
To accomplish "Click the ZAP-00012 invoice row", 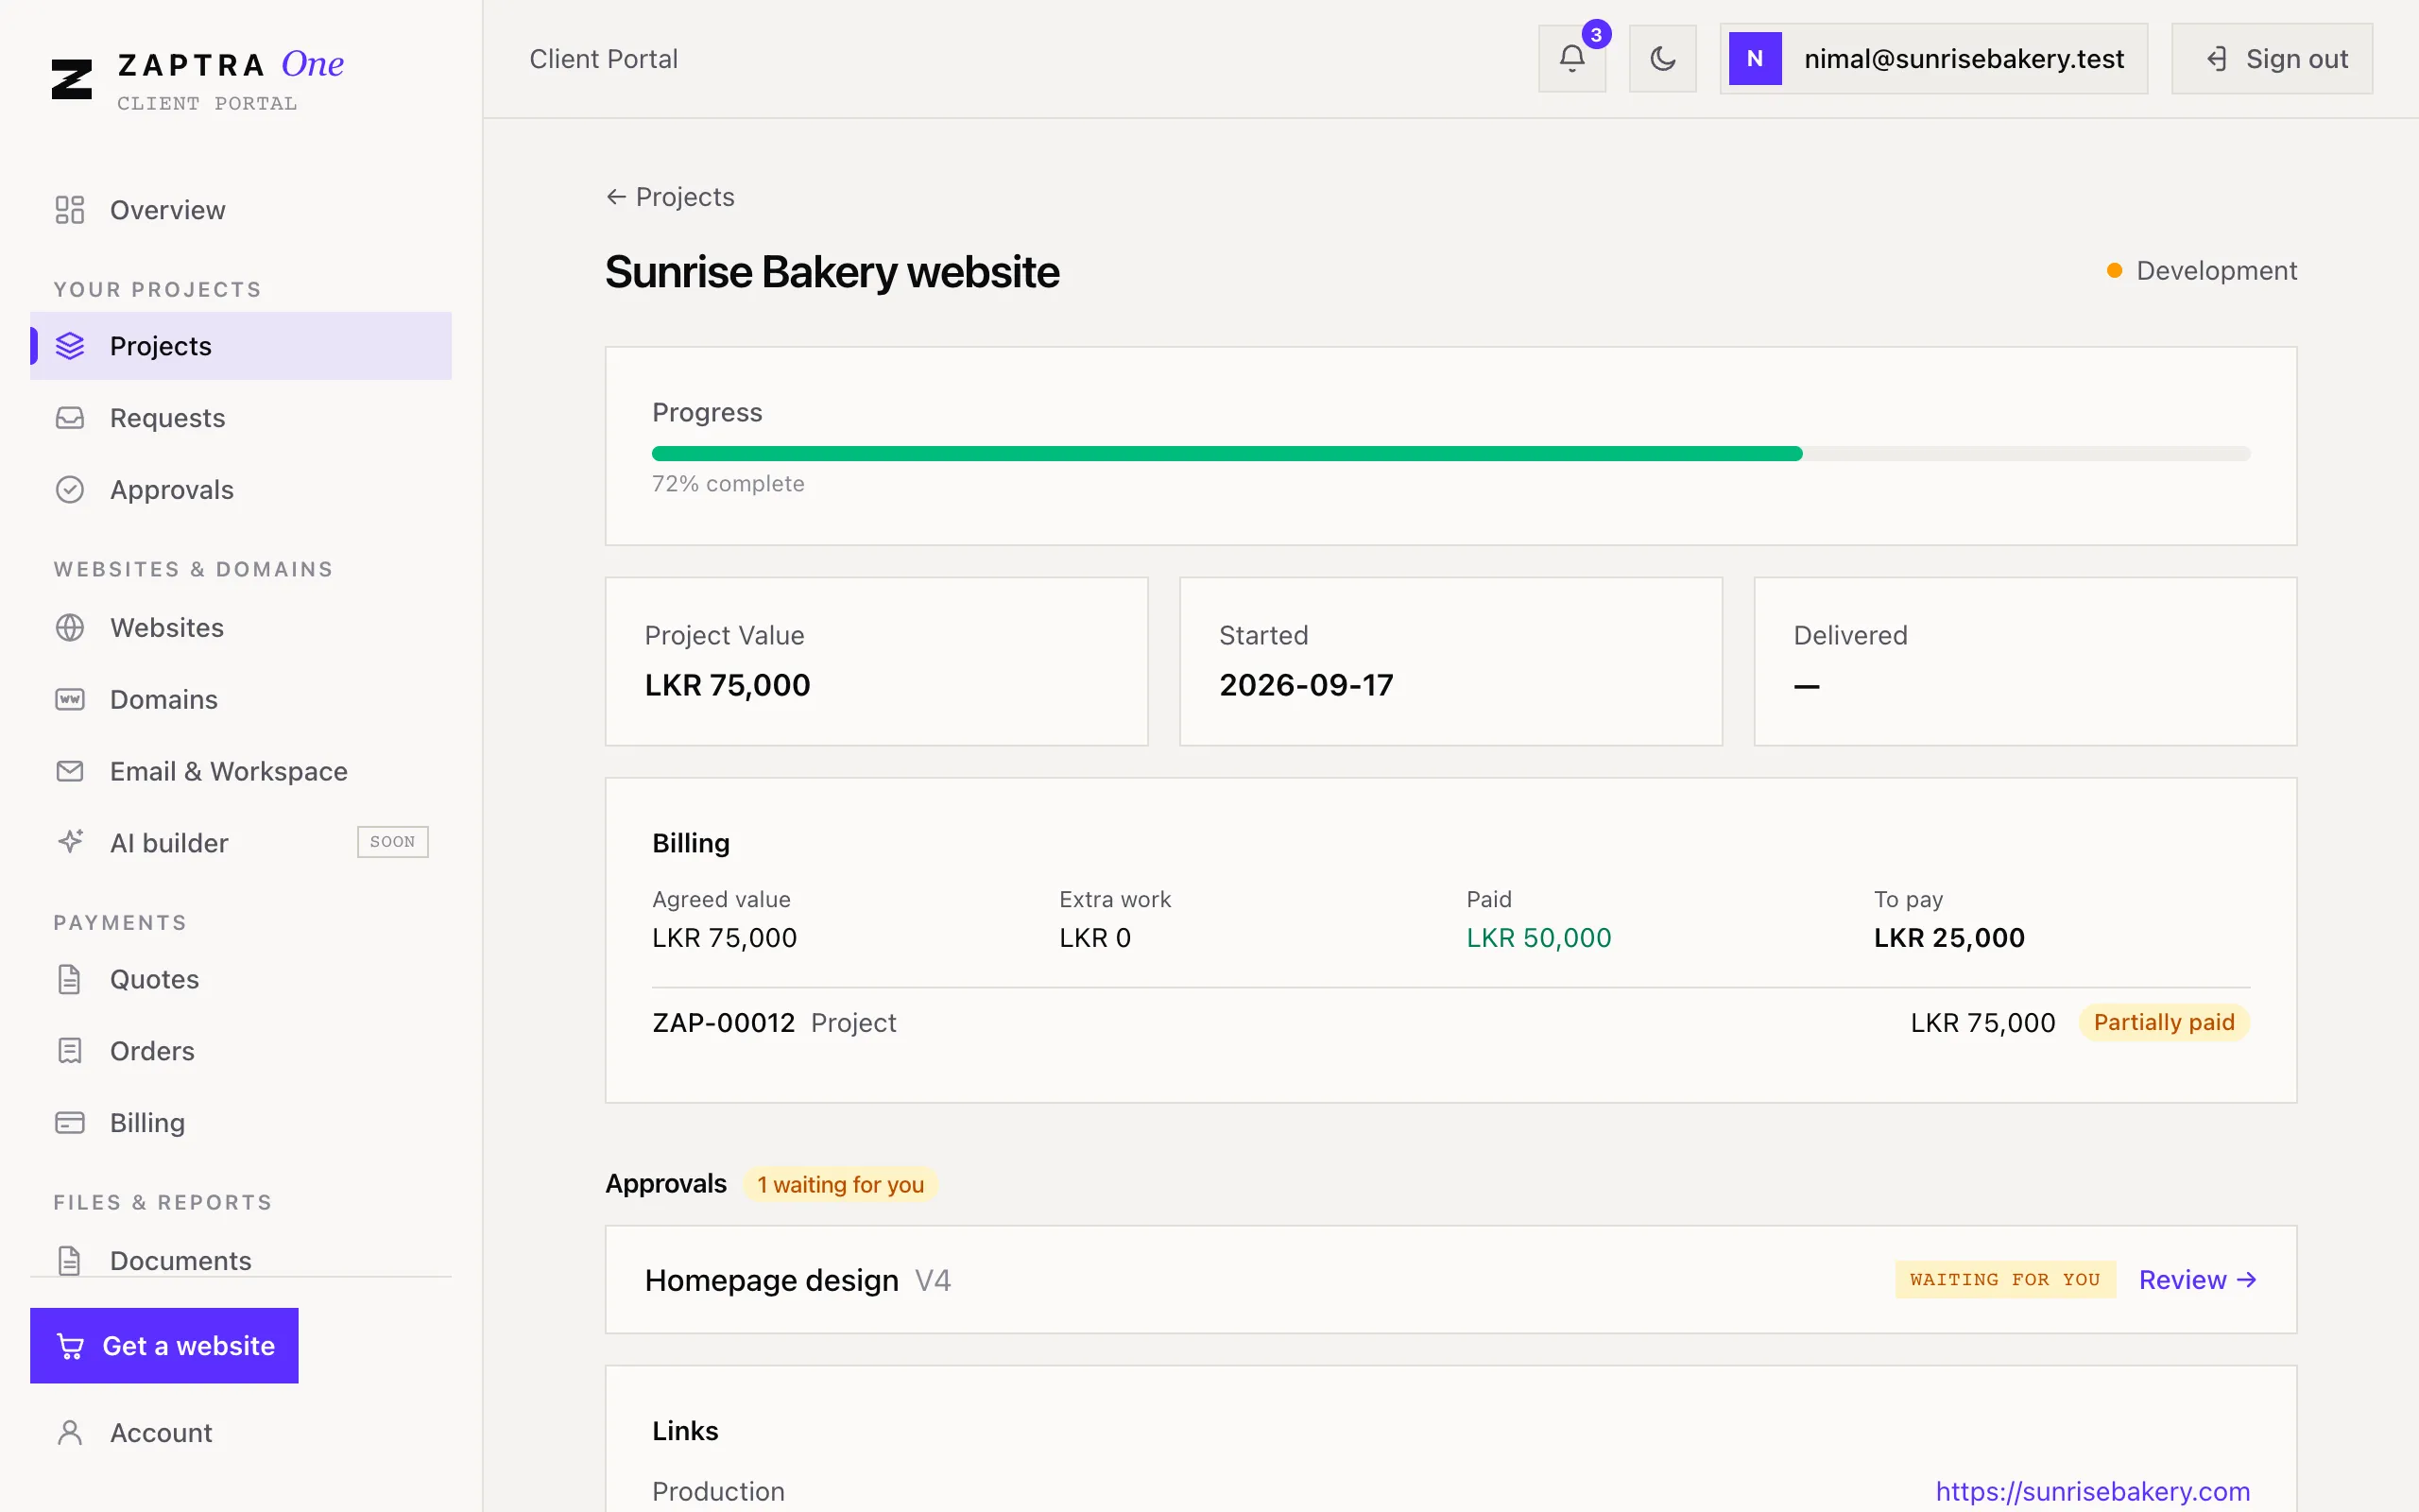I will coord(1450,1023).
